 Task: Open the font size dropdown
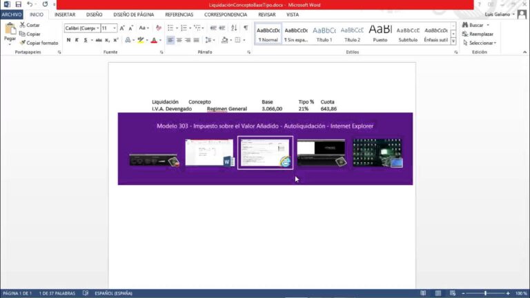tap(115, 28)
